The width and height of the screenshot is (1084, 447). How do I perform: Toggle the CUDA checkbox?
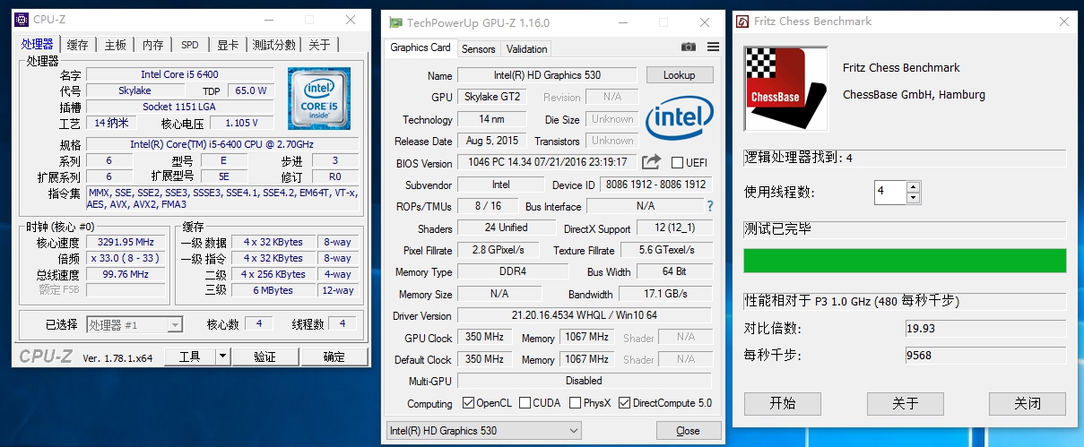click(525, 403)
